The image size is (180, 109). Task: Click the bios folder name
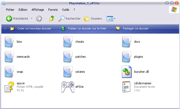click(x=19, y=42)
